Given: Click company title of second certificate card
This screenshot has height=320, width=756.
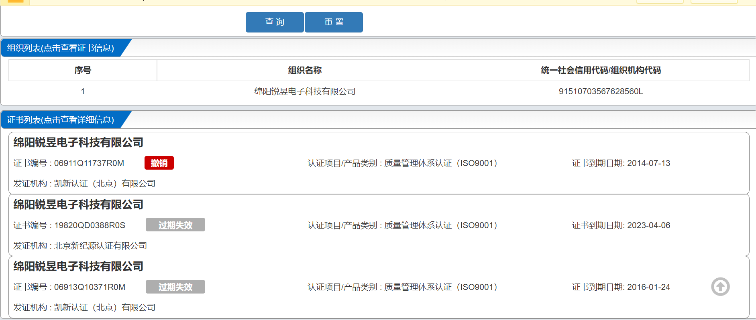Looking at the screenshot, I should [78, 205].
